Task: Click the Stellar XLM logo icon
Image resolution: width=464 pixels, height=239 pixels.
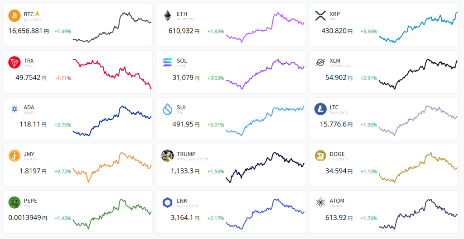Action: (320, 63)
